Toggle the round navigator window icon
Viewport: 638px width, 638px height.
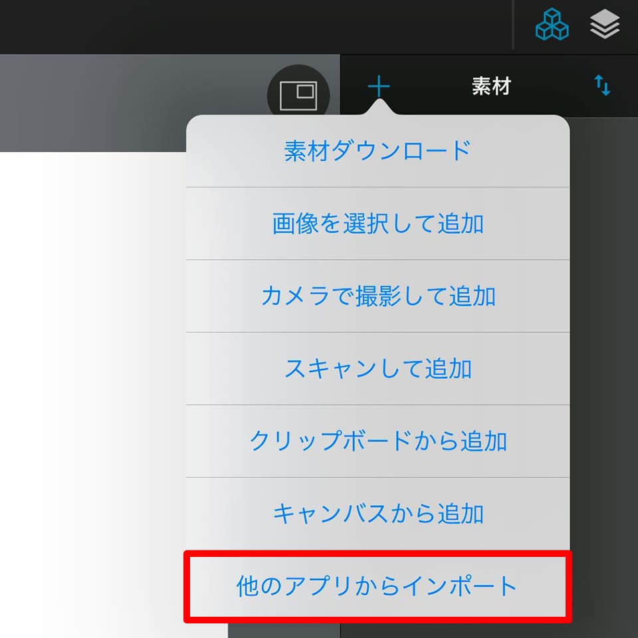click(298, 94)
